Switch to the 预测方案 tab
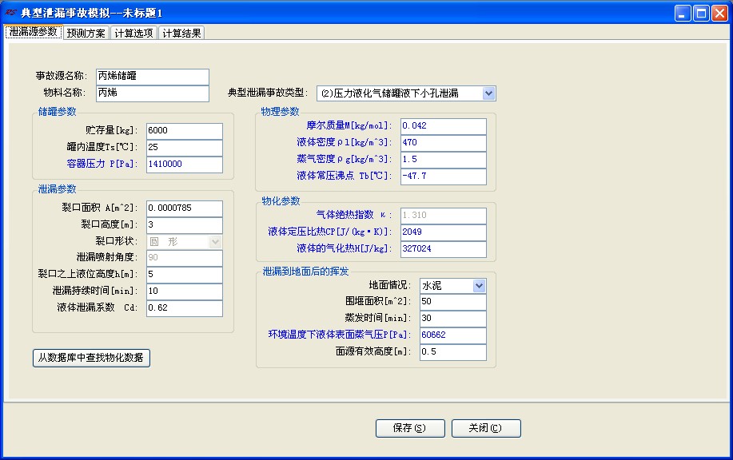Image resolution: width=733 pixels, height=460 pixels. point(86,34)
